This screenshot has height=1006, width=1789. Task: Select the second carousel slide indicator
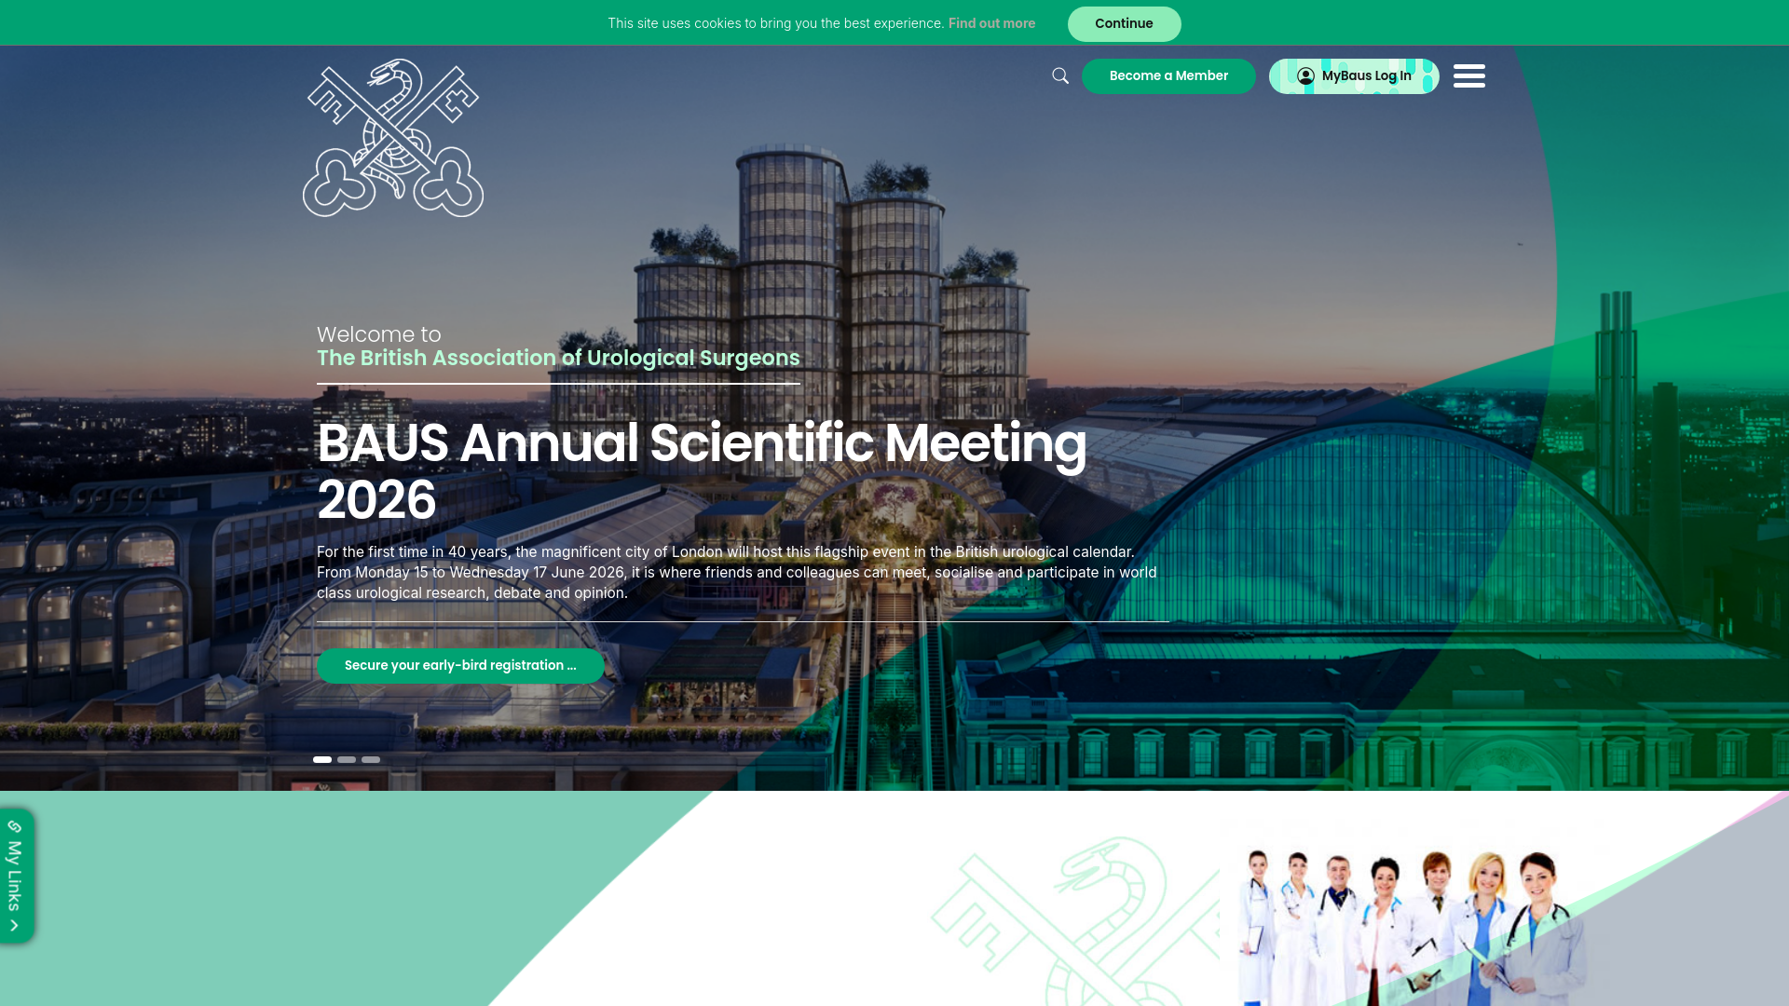click(347, 760)
